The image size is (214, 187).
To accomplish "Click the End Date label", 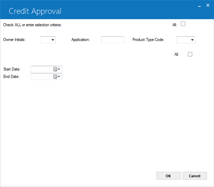I will tap(11, 77).
